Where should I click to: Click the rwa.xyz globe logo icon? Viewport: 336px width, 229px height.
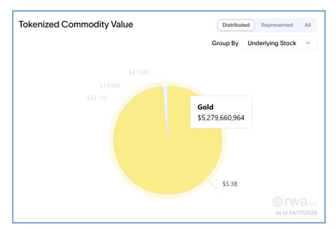[279, 202]
